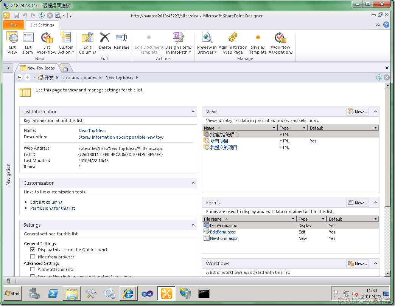Open the Views Name column filter dropdown
The image size is (395, 306).
274,128
